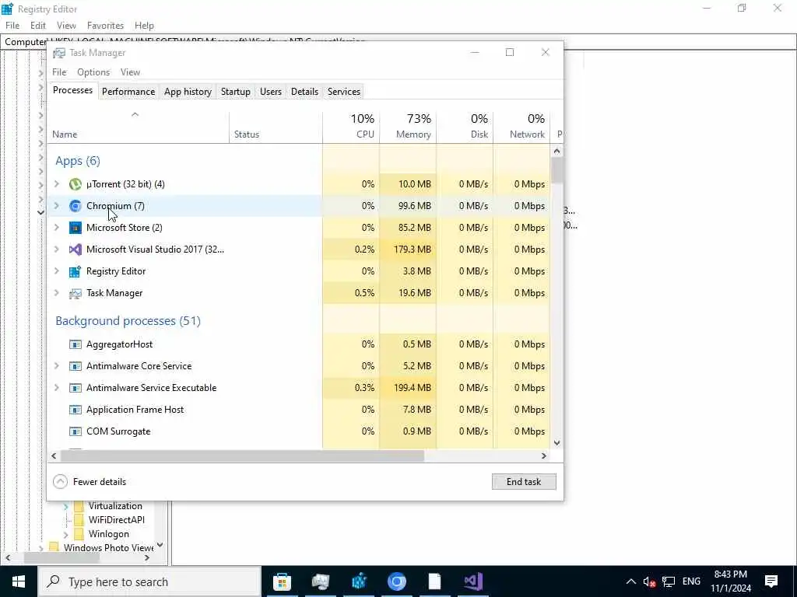This screenshot has height=597, width=797.
Task: Collapse to fewer details view
Action: tap(90, 482)
